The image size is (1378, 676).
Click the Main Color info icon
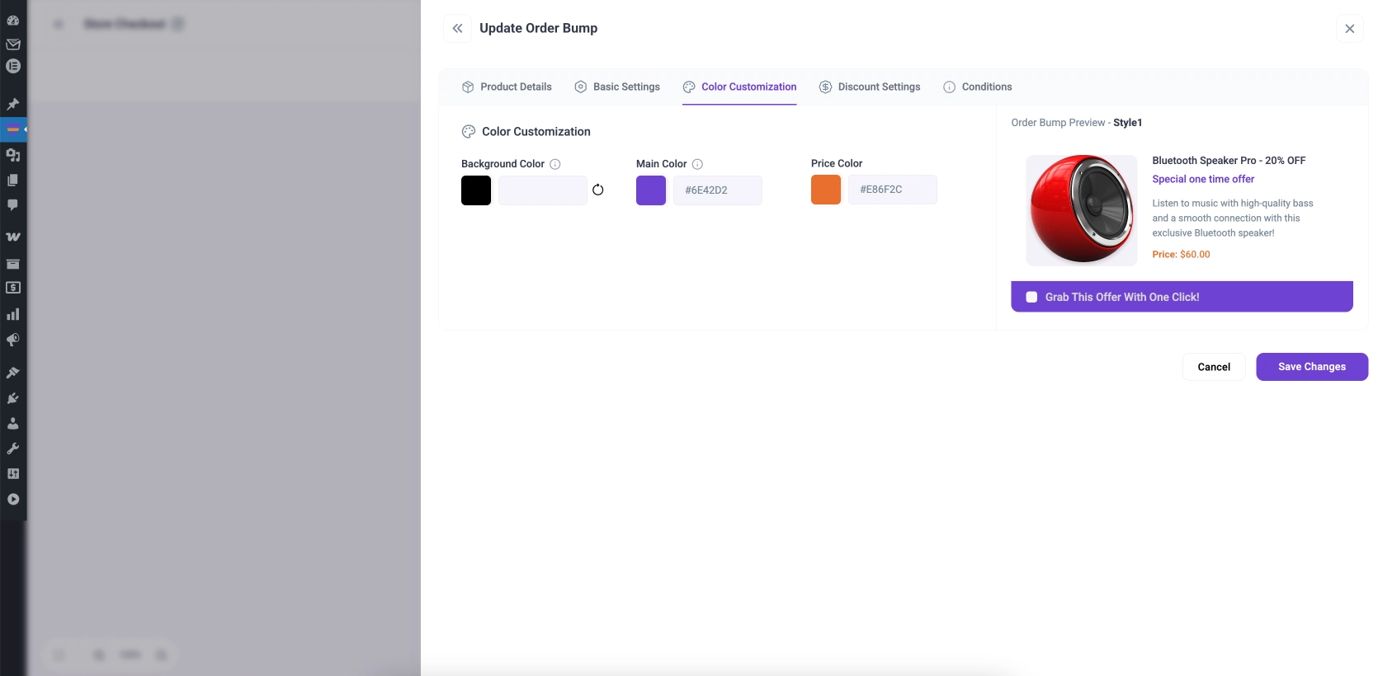(697, 164)
